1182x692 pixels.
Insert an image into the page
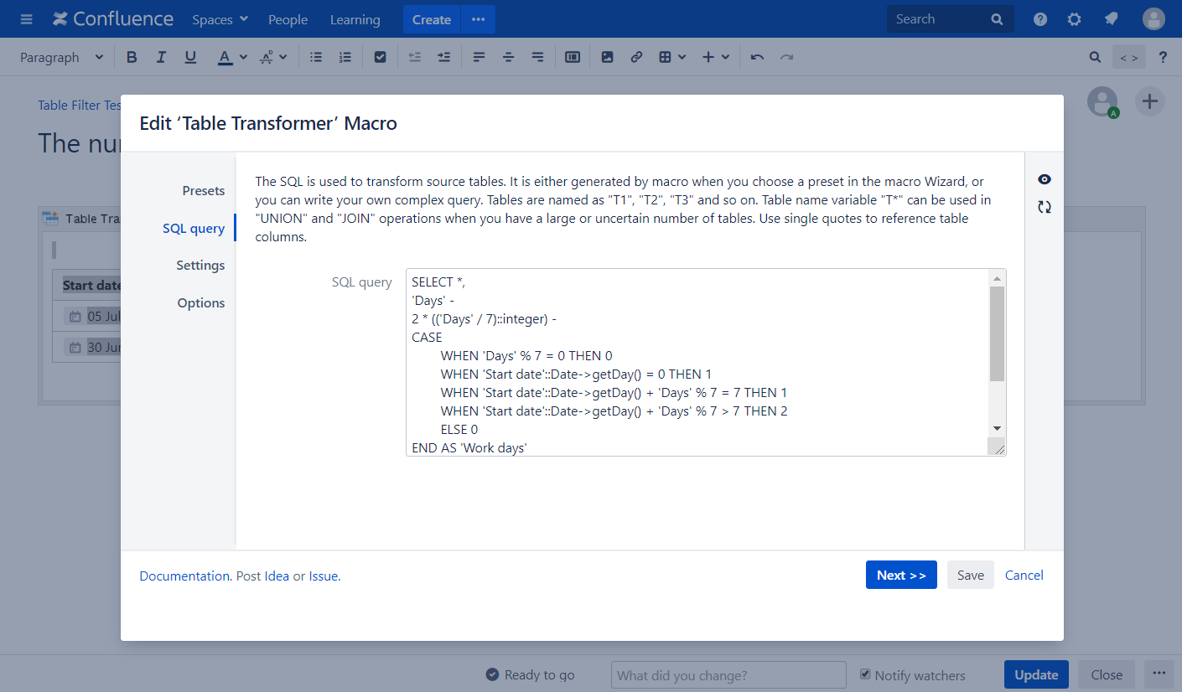pyautogui.click(x=607, y=56)
